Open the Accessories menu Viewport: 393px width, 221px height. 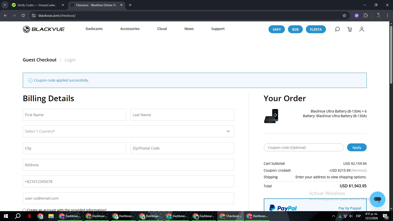click(x=130, y=29)
